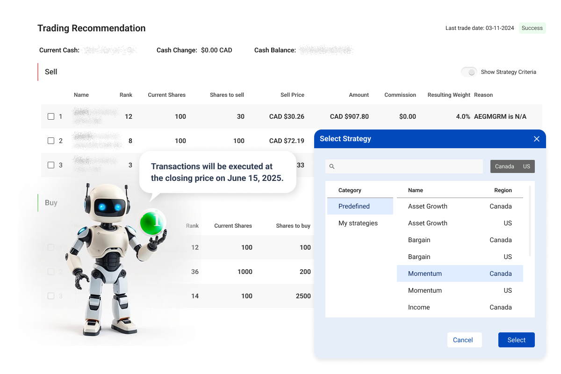Confirm with the Select button

[516, 340]
